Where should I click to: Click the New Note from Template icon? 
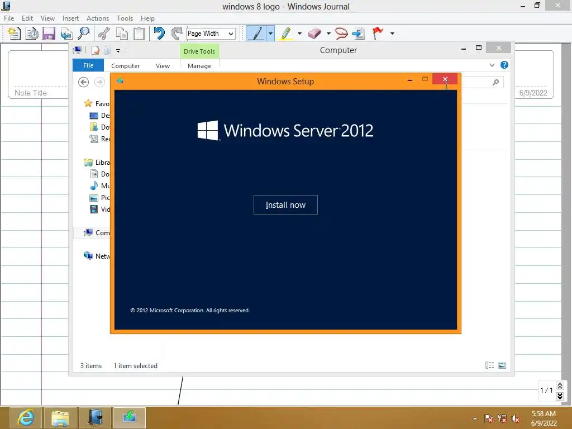tap(32, 34)
